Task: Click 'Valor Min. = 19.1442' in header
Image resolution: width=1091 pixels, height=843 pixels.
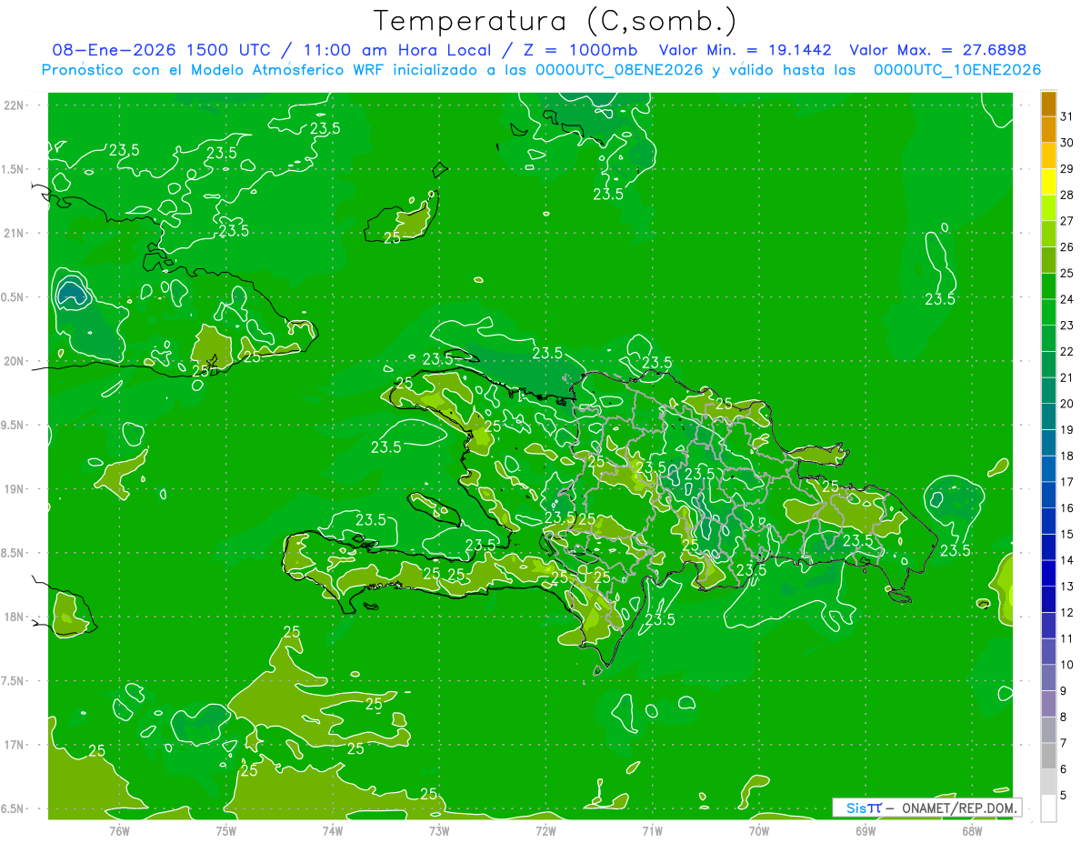Action: click(746, 50)
